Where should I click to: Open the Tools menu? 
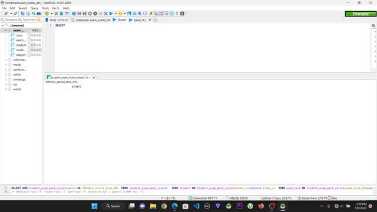pyautogui.click(x=45, y=8)
